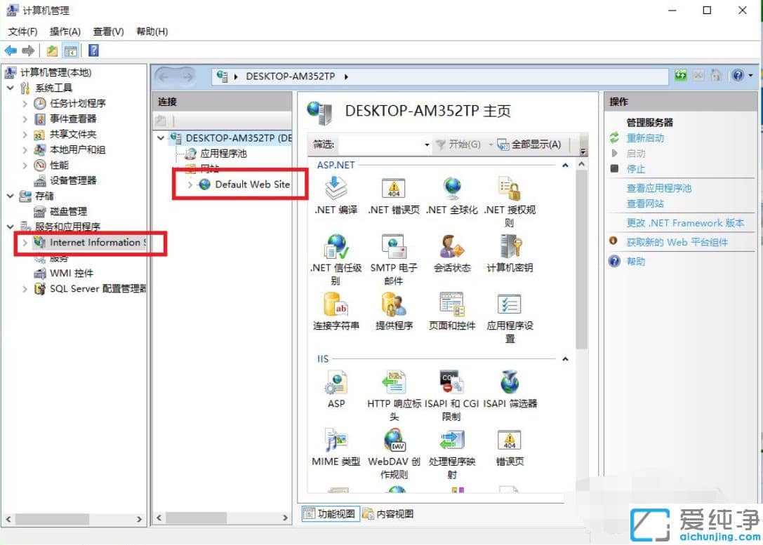Collapse the ASP.NET section chevron
The width and height of the screenshot is (763, 545).
pyautogui.click(x=566, y=165)
